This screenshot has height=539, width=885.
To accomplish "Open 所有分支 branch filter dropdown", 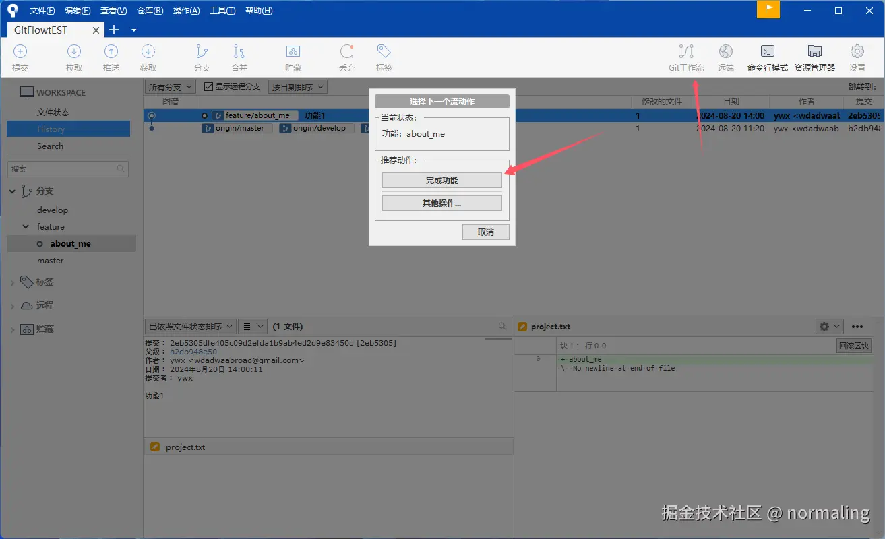I will [x=171, y=87].
